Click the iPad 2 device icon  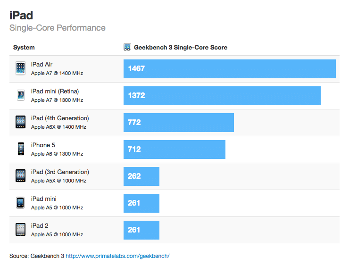click(20, 230)
